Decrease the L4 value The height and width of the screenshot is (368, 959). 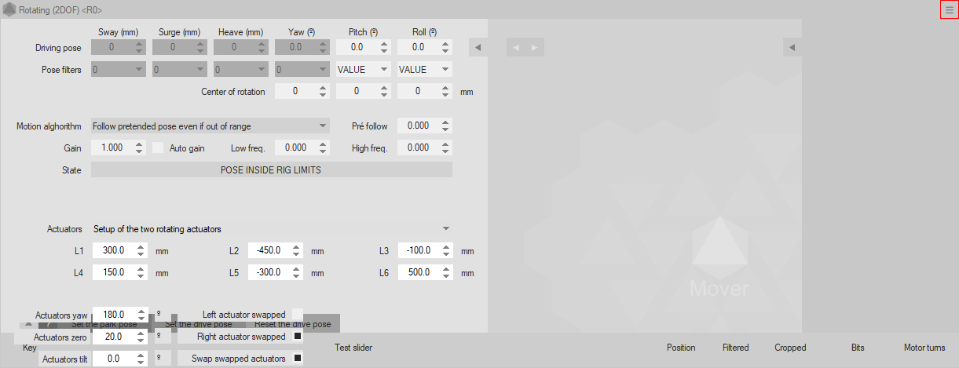[140, 277]
